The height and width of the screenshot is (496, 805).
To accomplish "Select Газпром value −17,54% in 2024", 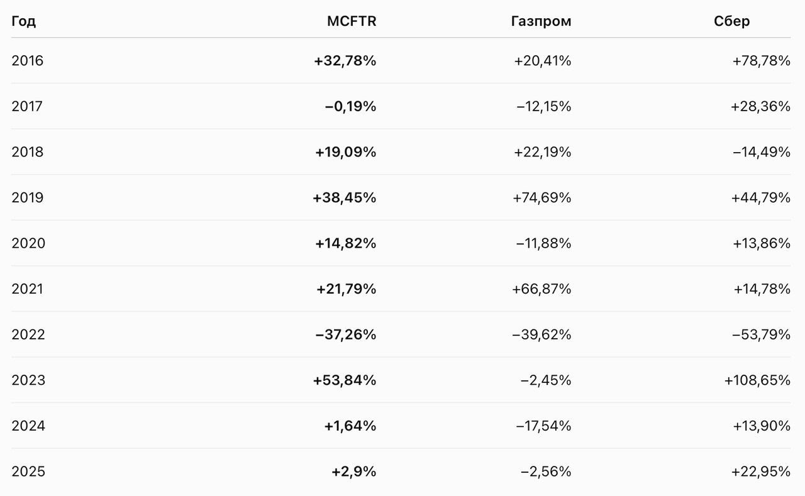I will [544, 426].
